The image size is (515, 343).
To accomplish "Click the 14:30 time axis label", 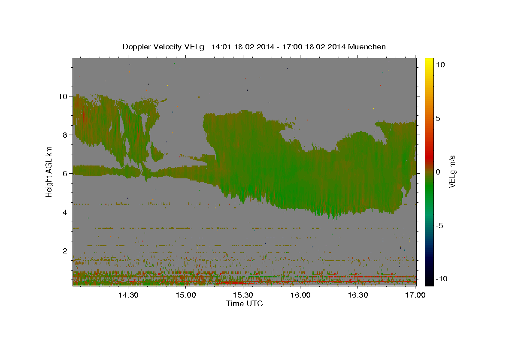I will pyautogui.click(x=128, y=295).
